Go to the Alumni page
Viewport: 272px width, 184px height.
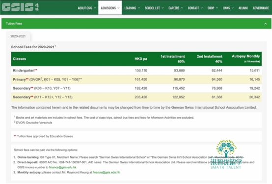tap(243, 8)
